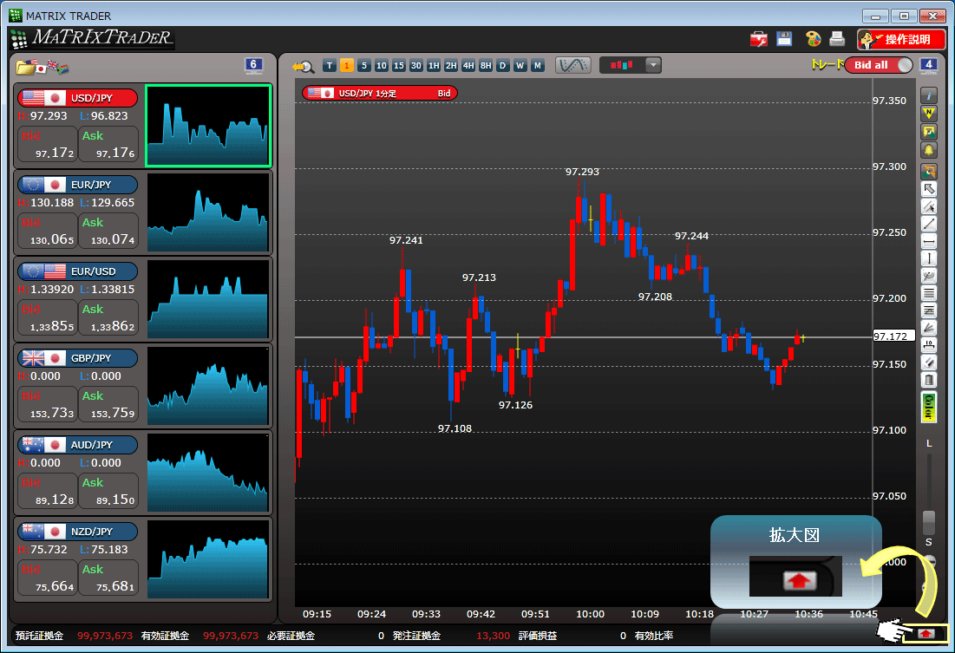Click the zoom-back magnifier icon

(x=303, y=66)
